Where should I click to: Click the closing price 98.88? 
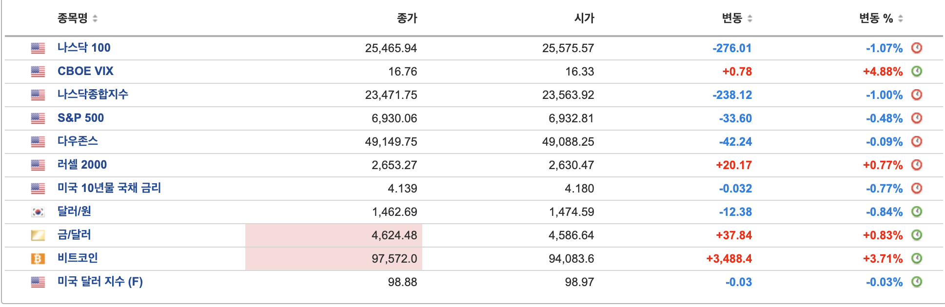[402, 282]
